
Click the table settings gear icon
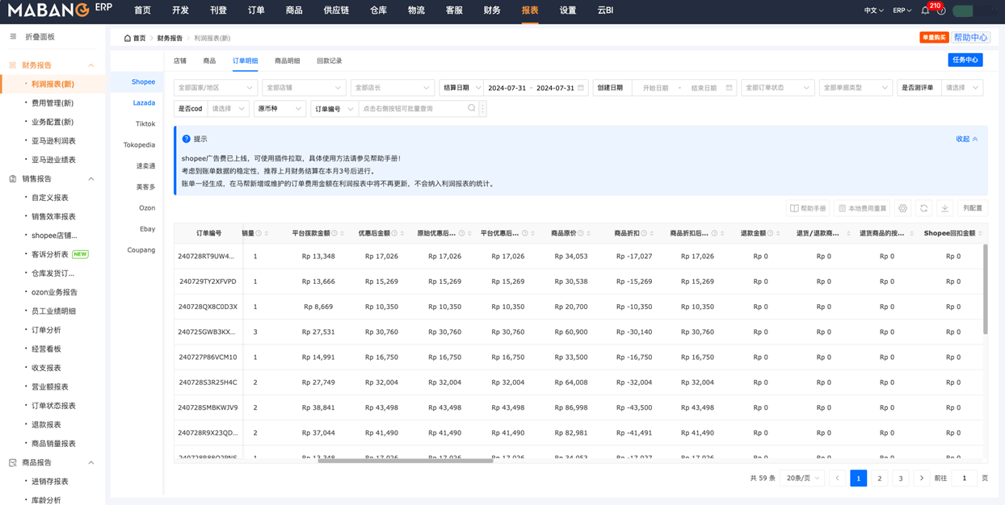[902, 208]
